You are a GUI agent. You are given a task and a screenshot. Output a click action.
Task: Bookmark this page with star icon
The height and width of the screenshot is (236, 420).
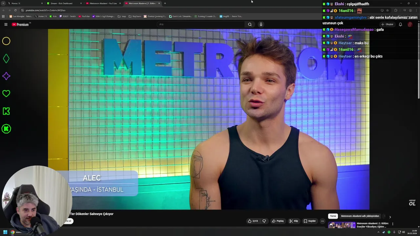(387, 10)
